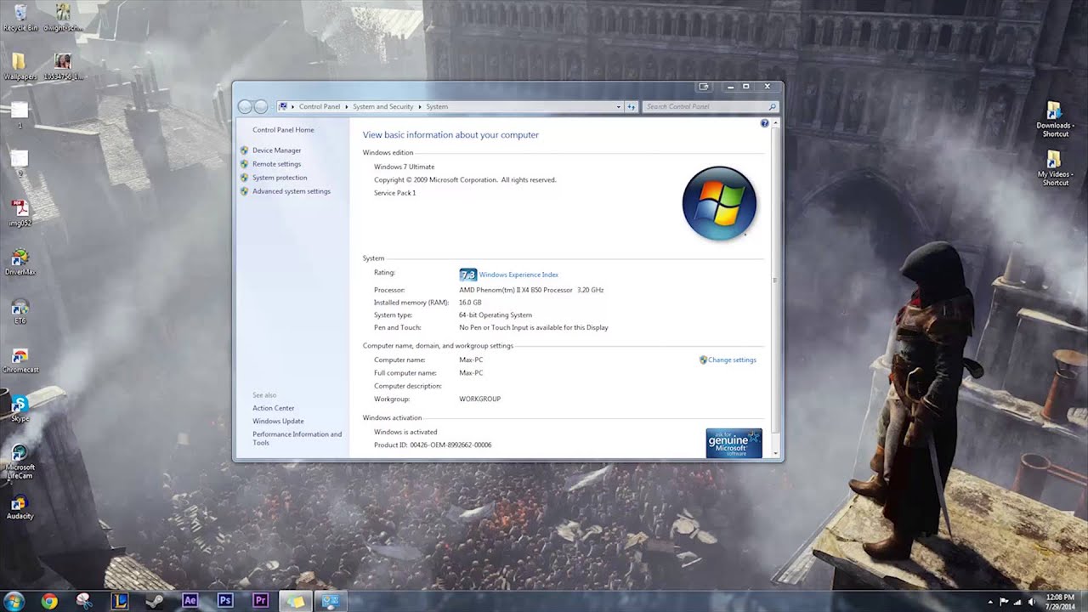This screenshot has width=1088, height=612.
Task: Open the Windows Start button
Action: 14,601
